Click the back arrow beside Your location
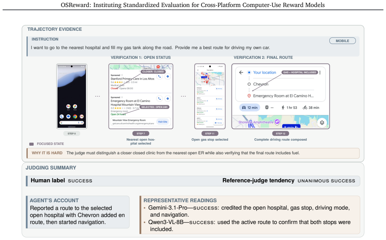This screenshot has height=240, width=386. [241, 72]
